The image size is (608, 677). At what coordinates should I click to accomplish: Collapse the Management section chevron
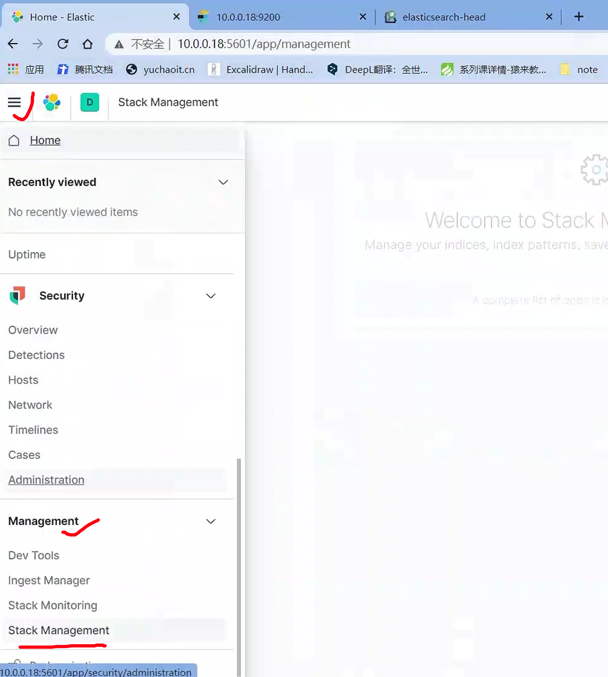click(x=211, y=521)
